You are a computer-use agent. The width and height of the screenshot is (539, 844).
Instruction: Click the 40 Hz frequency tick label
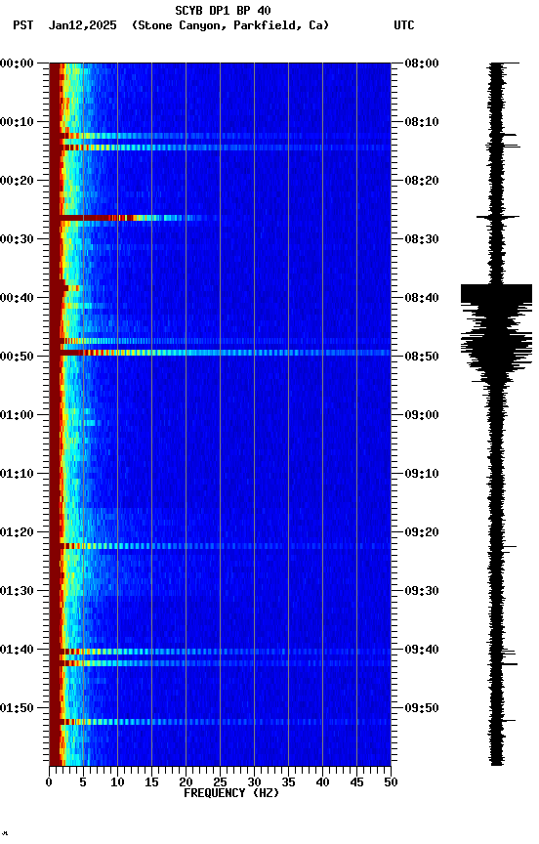click(323, 782)
